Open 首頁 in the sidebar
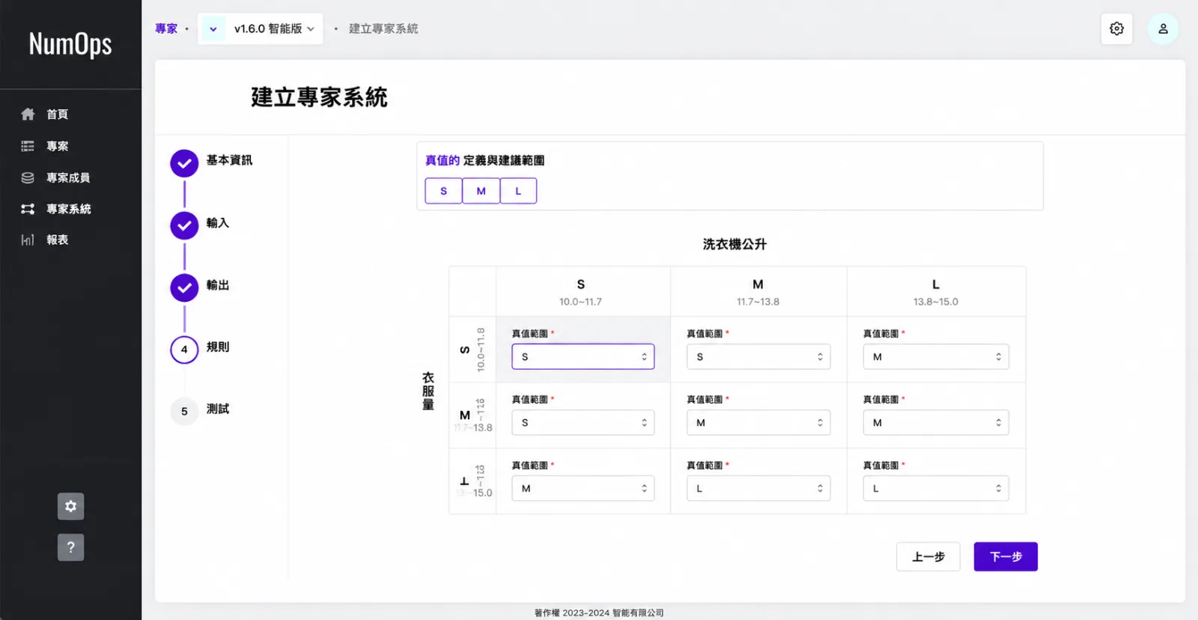This screenshot has width=1198, height=620. [x=57, y=114]
